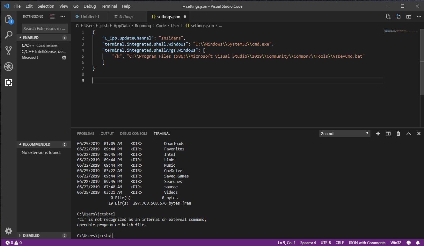
Task: Click the breadcrumb ellipsis after settings.json
Action: [x=220, y=25]
